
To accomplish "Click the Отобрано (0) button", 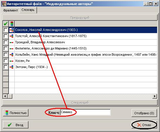I will [x=144, y=113].
